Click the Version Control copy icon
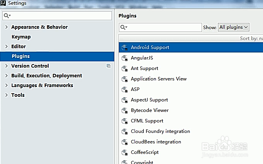 (x=108, y=66)
